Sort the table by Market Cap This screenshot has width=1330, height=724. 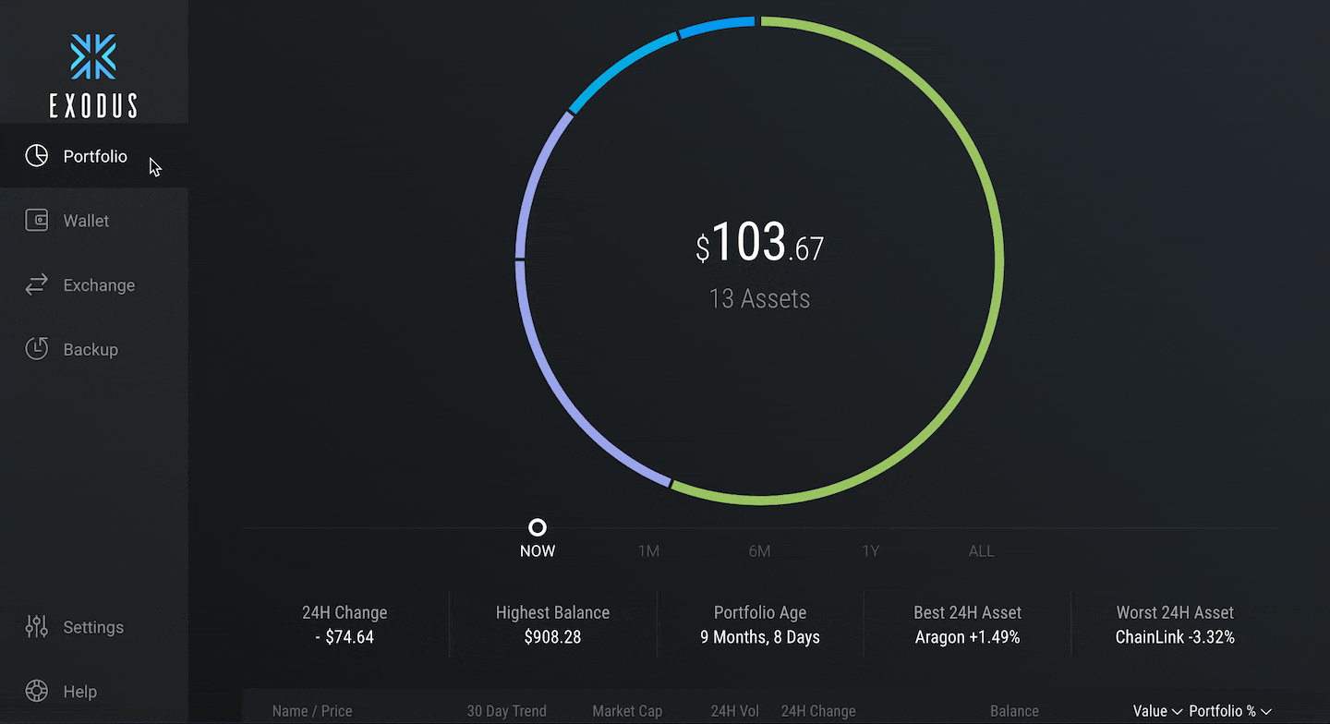tap(626, 710)
